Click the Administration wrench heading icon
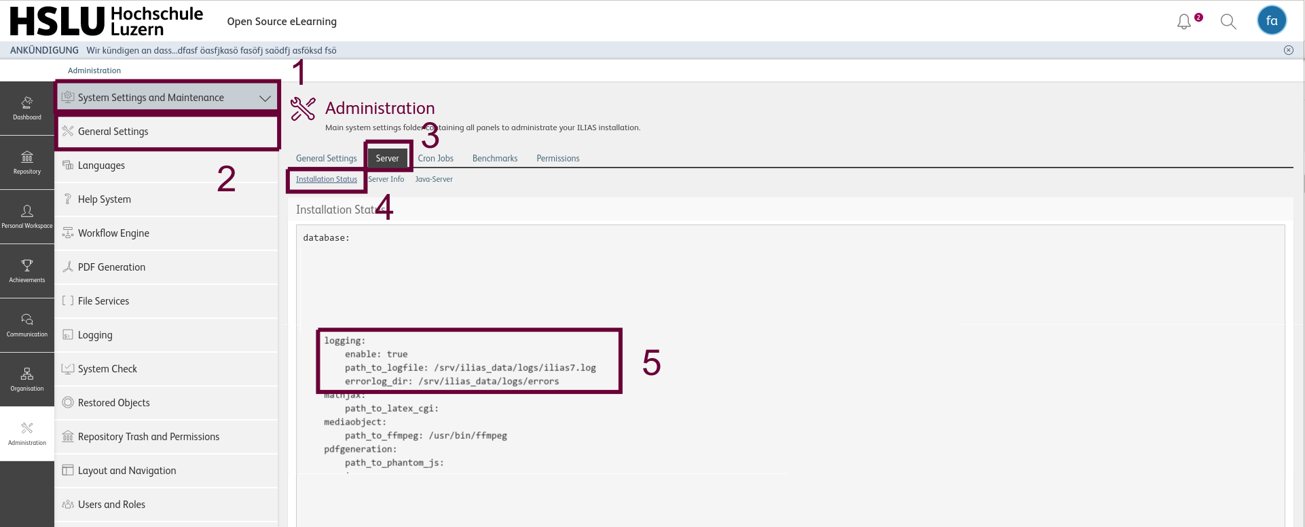 [x=303, y=109]
